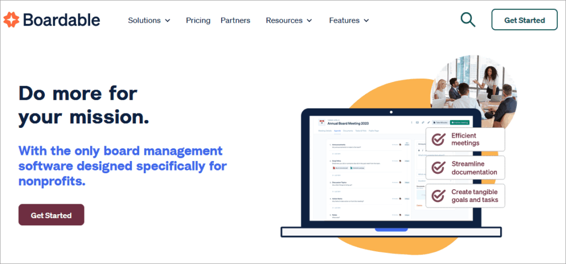The width and height of the screenshot is (566, 264).
Task: Click the maroon Get Started button
Action: 51,215
